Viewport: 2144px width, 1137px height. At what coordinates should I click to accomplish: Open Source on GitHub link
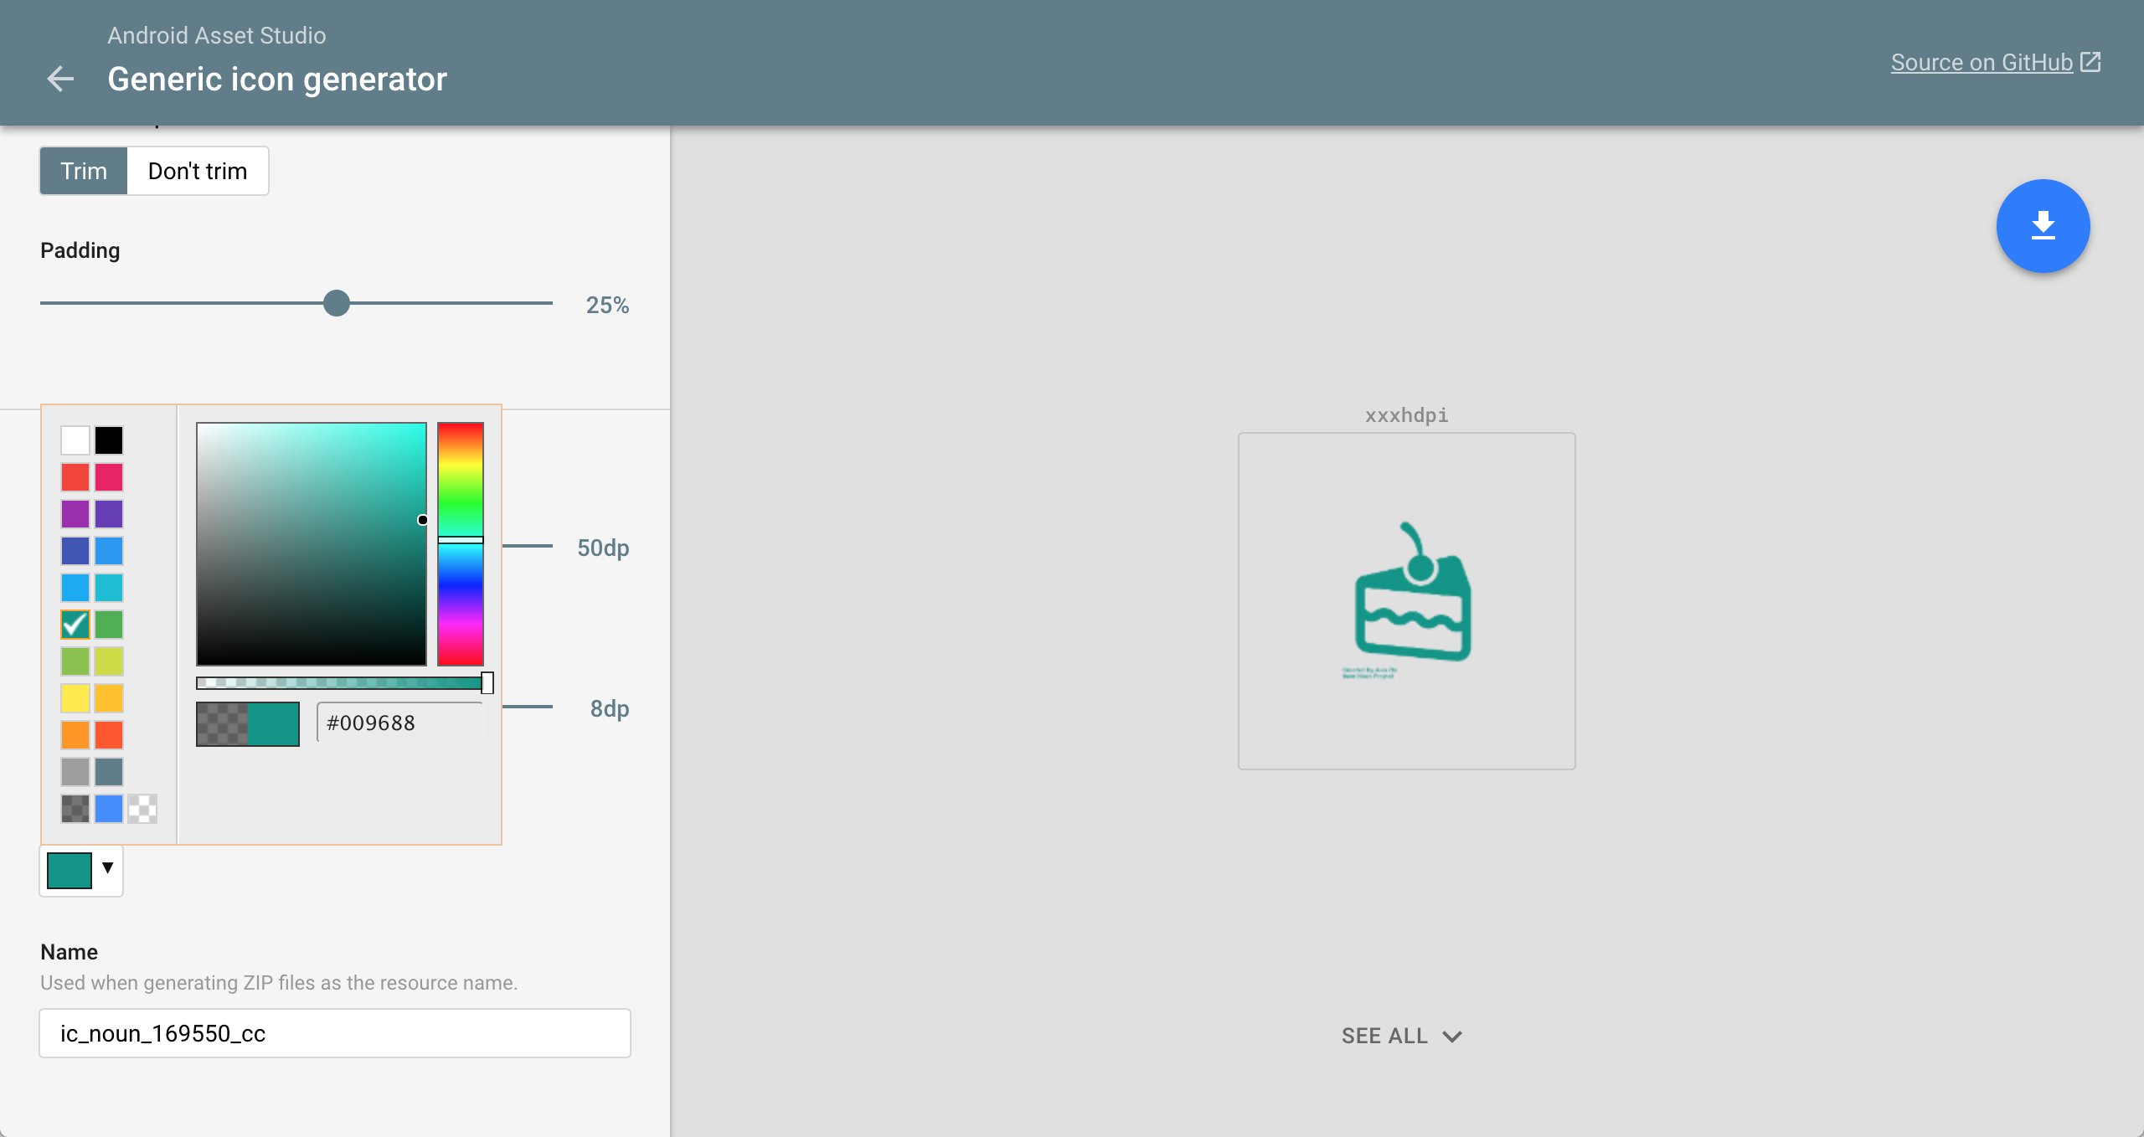tap(1982, 62)
